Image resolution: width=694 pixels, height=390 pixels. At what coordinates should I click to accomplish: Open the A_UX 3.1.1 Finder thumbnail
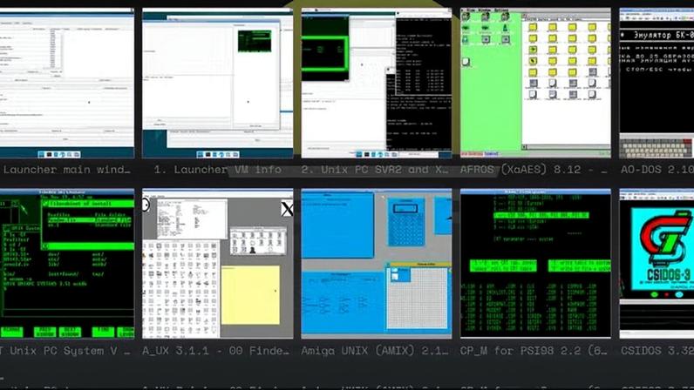218,264
